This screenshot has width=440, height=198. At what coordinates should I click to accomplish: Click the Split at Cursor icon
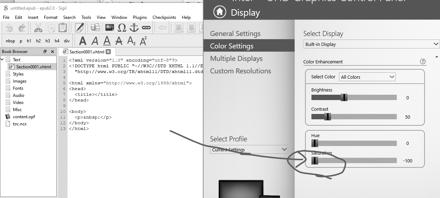pyautogui.click(x=95, y=27)
